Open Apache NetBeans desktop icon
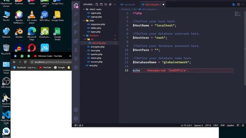 (x=19, y=17)
